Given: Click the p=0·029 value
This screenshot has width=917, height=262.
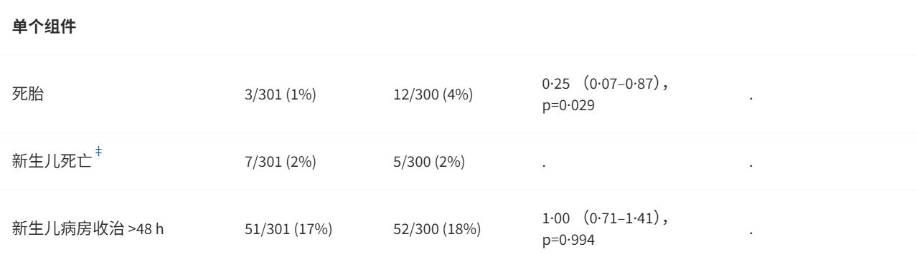Looking at the screenshot, I should coord(568,105).
